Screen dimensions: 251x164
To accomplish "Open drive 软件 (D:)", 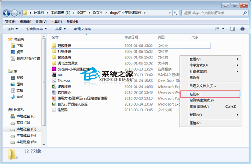I will click(20, 123).
